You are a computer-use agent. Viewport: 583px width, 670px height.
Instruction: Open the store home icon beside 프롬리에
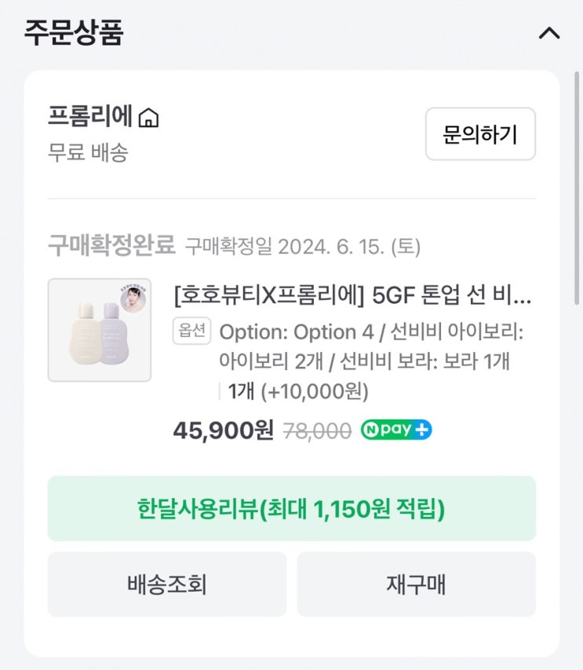click(x=148, y=119)
